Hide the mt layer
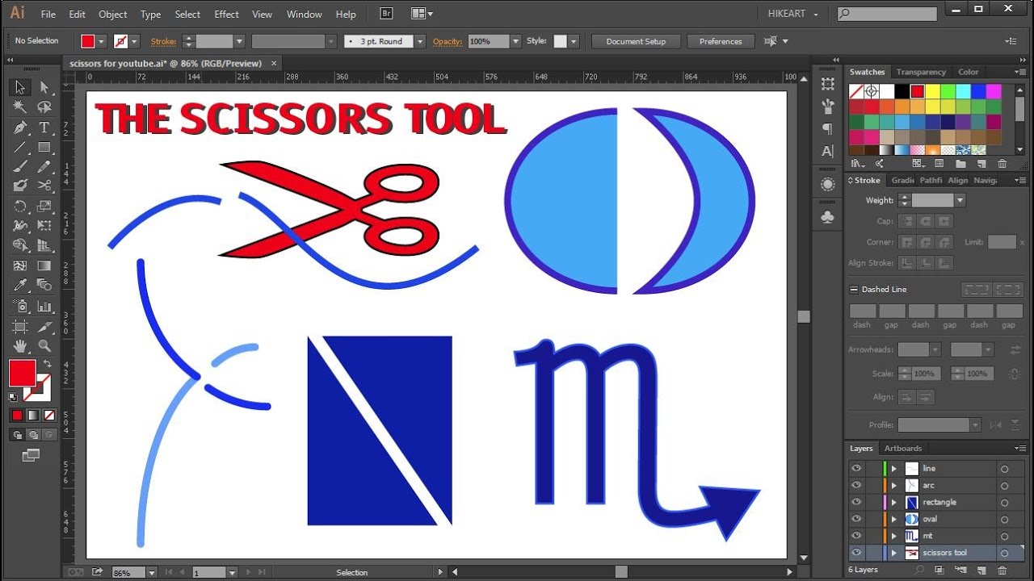 click(856, 536)
